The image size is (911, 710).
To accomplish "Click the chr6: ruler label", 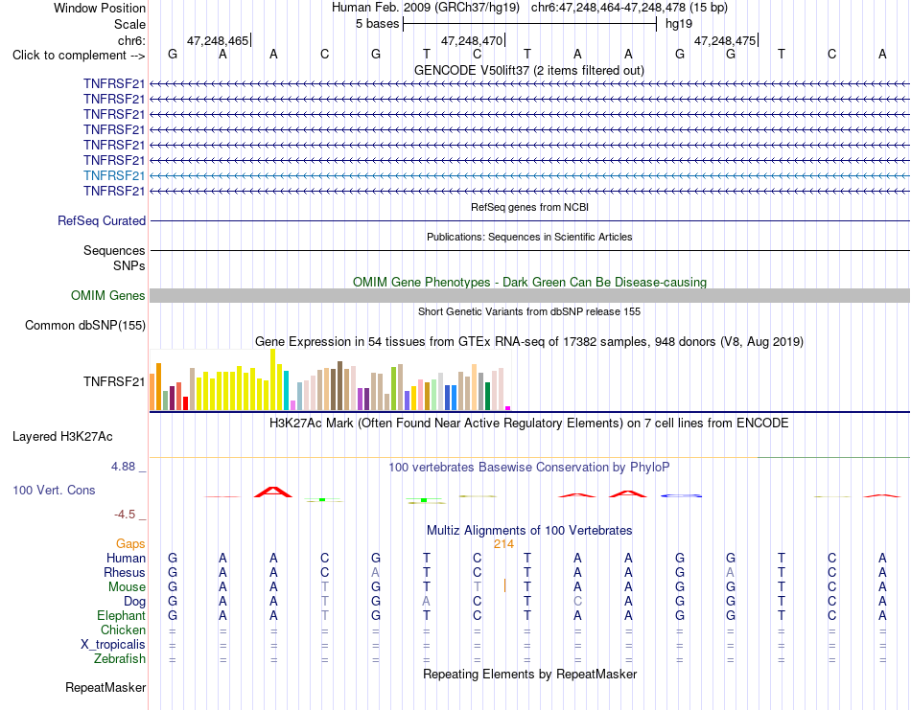I will click(131, 40).
